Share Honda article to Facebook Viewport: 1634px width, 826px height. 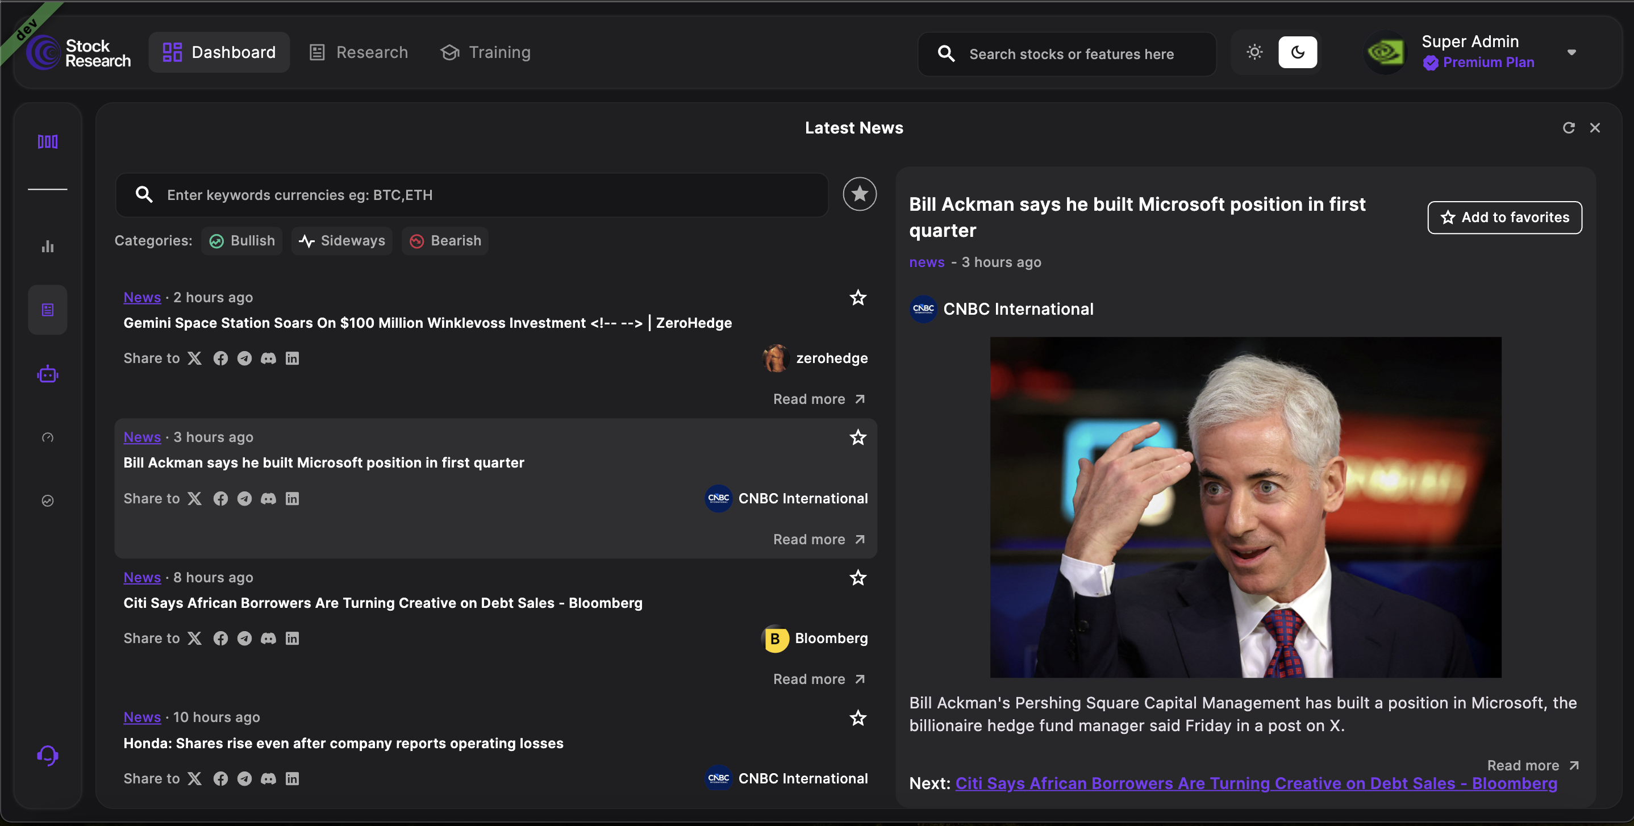pos(220,778)
